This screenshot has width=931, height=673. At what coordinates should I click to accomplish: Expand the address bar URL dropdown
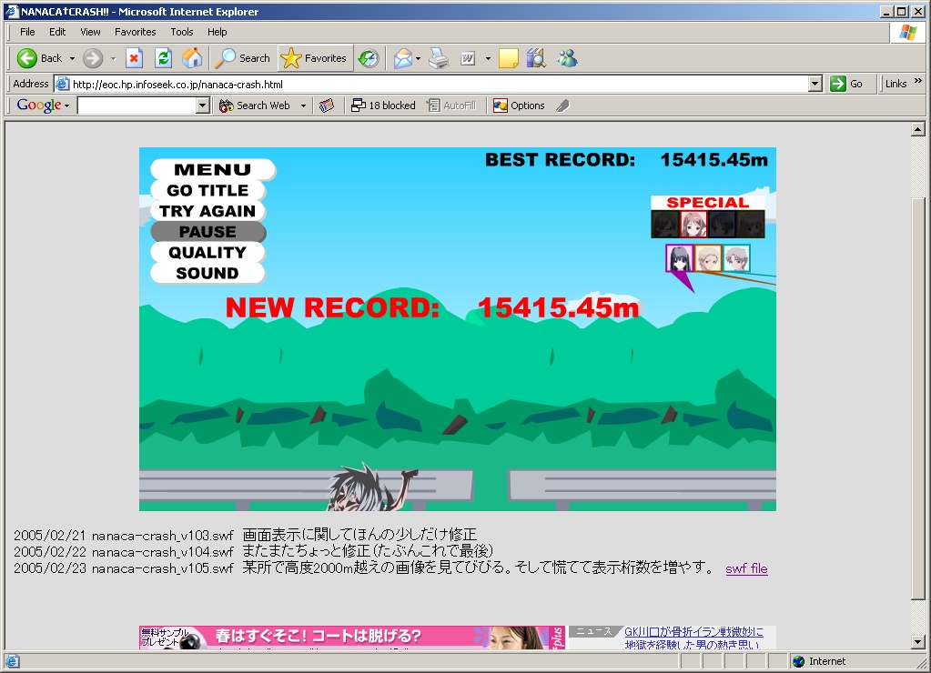[815, 84]
